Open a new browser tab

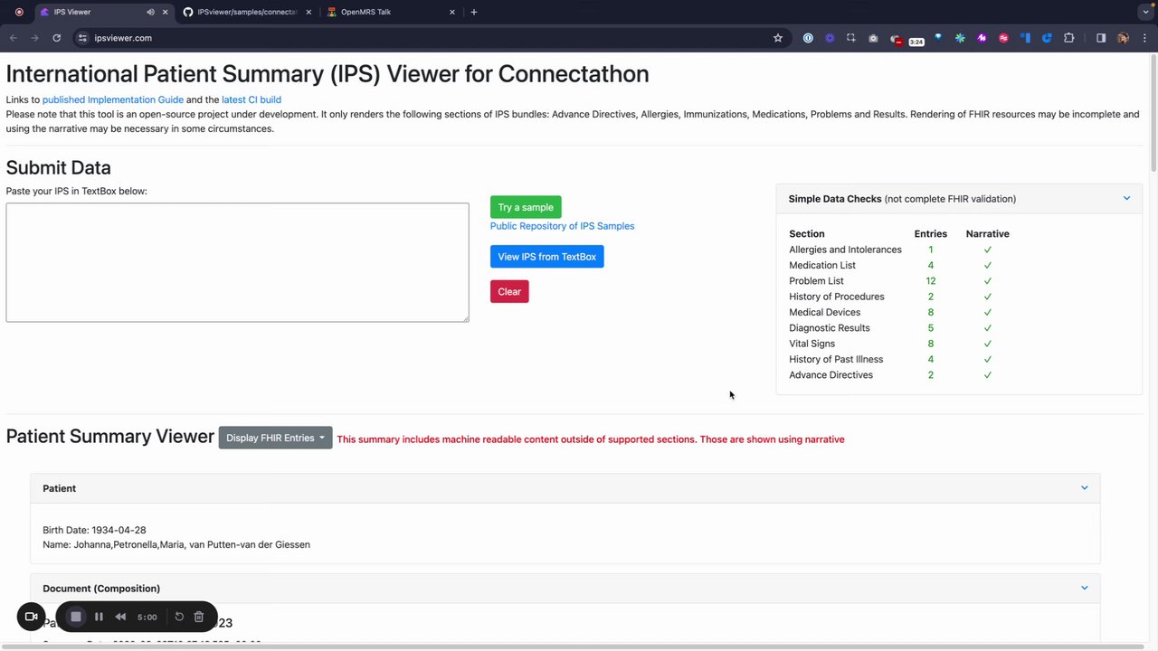[x=474, y=12]
